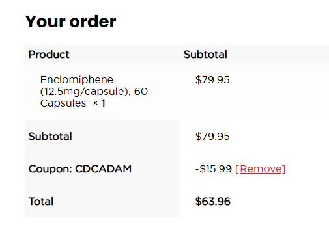
Task: Select the Subtotal column header
Action: click(205, 54)
